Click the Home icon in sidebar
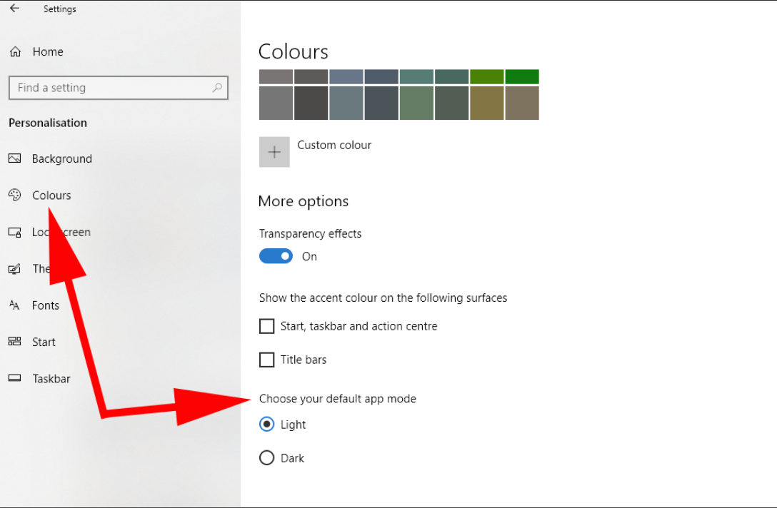Viewport: 777px width, 508px height. [x=15, y=52]
